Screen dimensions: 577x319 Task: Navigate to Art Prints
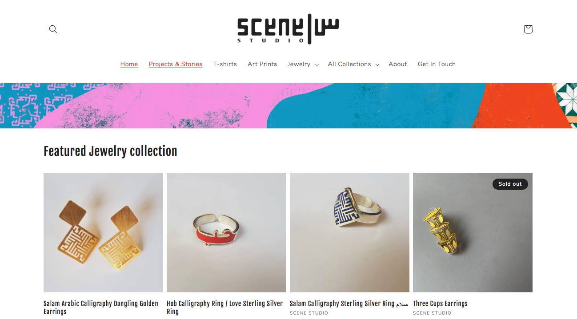coord(262,64)
